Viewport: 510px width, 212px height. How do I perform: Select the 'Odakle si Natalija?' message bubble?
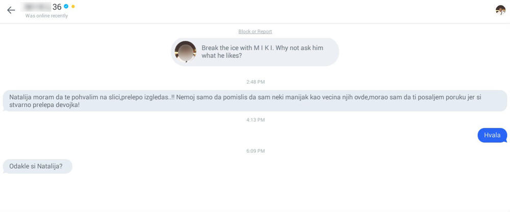(37, 166)
